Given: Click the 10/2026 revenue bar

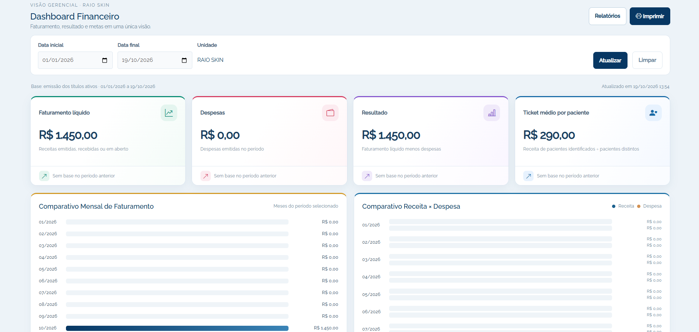Looking at the screenshot, I should (177, 328).
